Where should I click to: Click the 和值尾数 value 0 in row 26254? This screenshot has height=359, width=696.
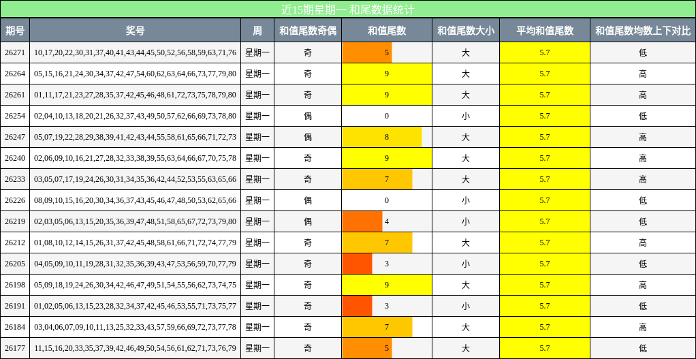(387, 116)
